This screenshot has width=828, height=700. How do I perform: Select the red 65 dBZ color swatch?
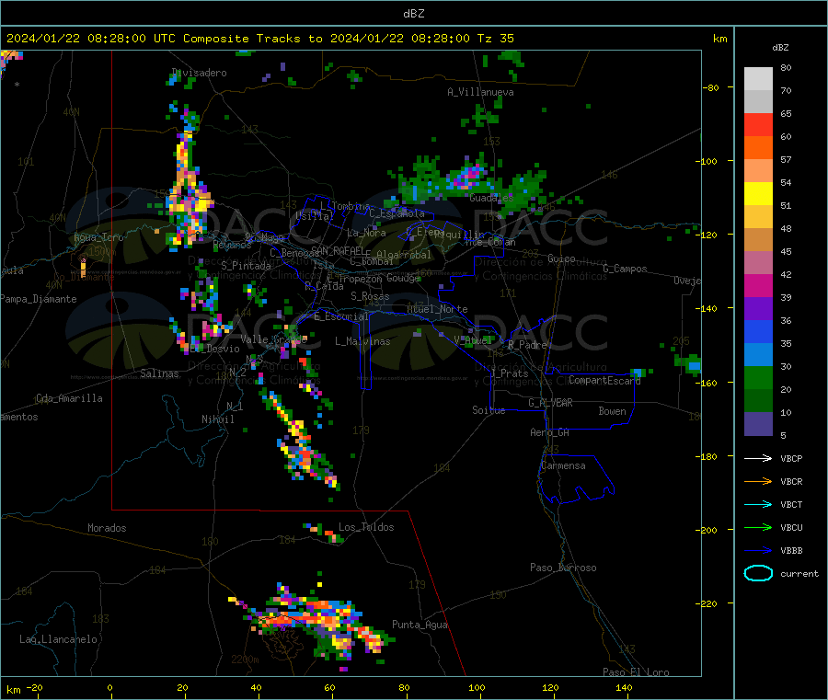click(x=758, y=124)
